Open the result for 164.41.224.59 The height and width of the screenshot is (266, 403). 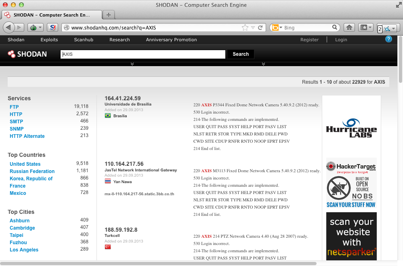123,98
